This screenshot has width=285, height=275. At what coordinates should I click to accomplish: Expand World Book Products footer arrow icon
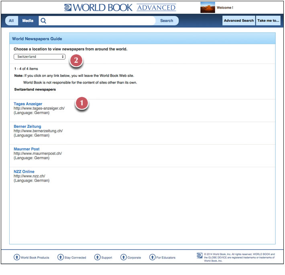click(17, 257)
